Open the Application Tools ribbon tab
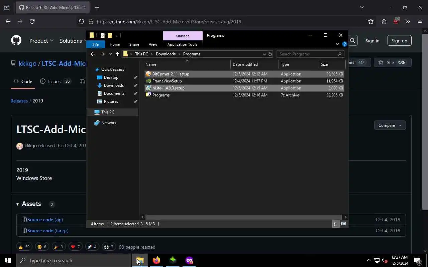 click(182, 44)
